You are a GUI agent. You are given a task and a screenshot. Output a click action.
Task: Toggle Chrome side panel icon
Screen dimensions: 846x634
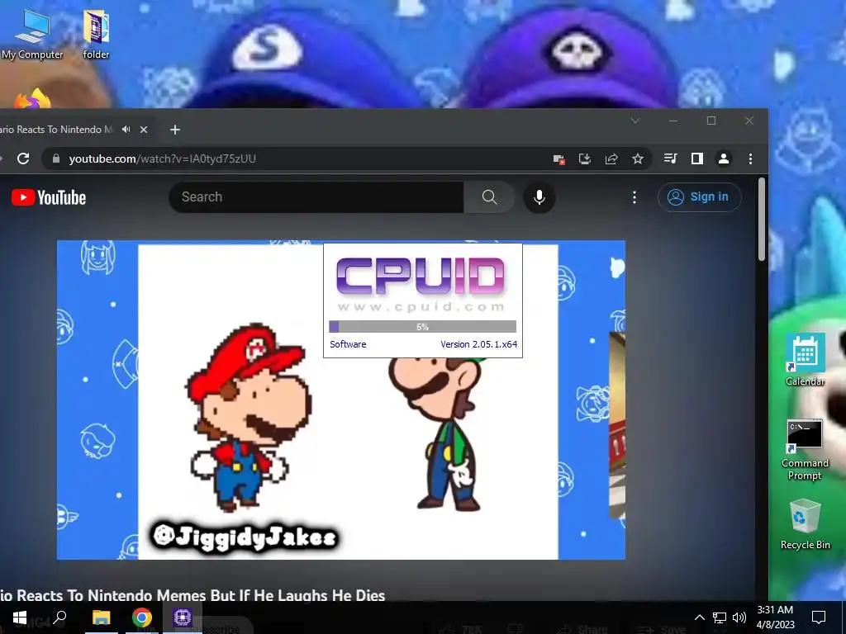click(697, 158)
